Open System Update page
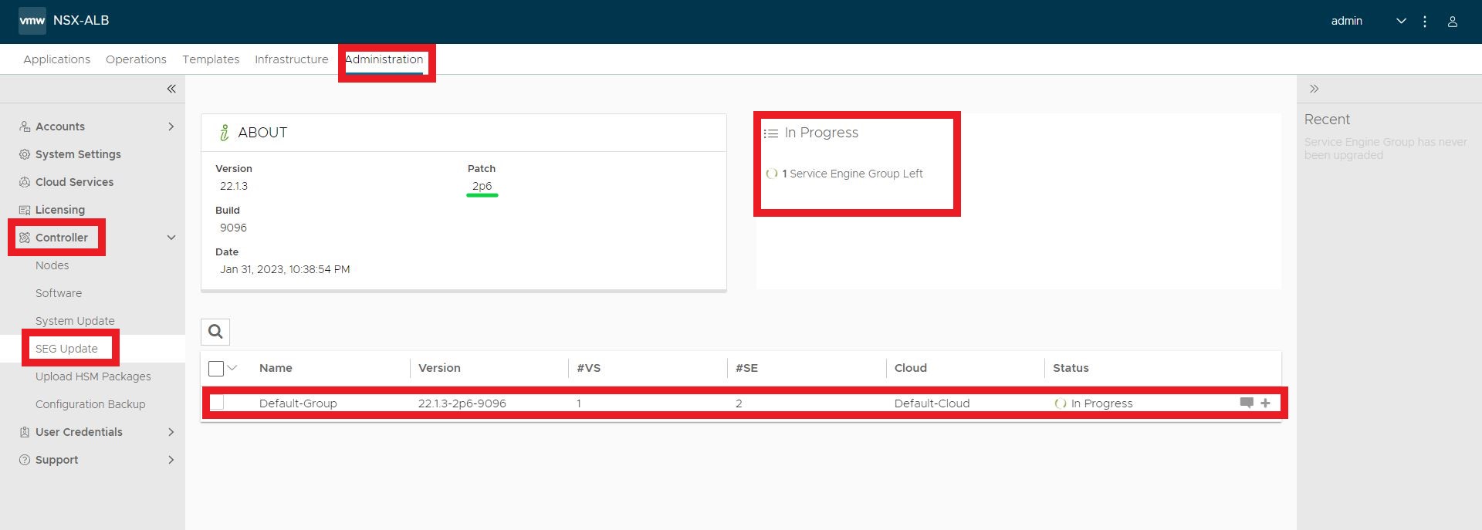The image size is (1482, 530). coord(75,321)
